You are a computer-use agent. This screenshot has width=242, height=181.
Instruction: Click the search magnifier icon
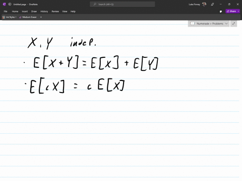tap(95, 5)
